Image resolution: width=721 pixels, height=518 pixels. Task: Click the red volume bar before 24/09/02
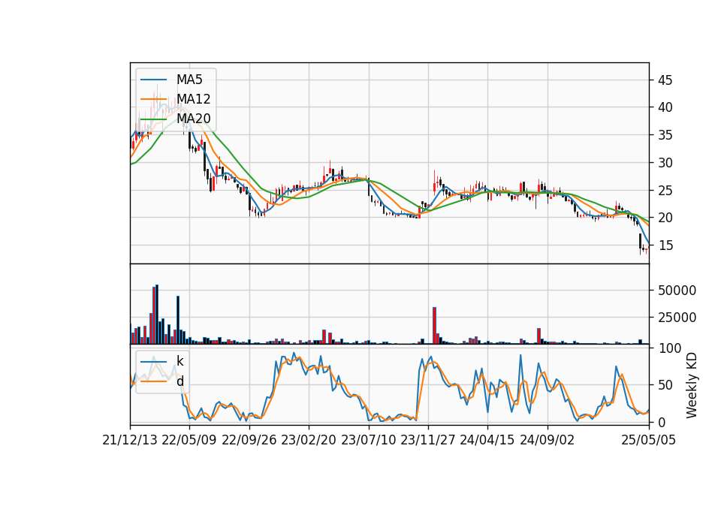539,336
